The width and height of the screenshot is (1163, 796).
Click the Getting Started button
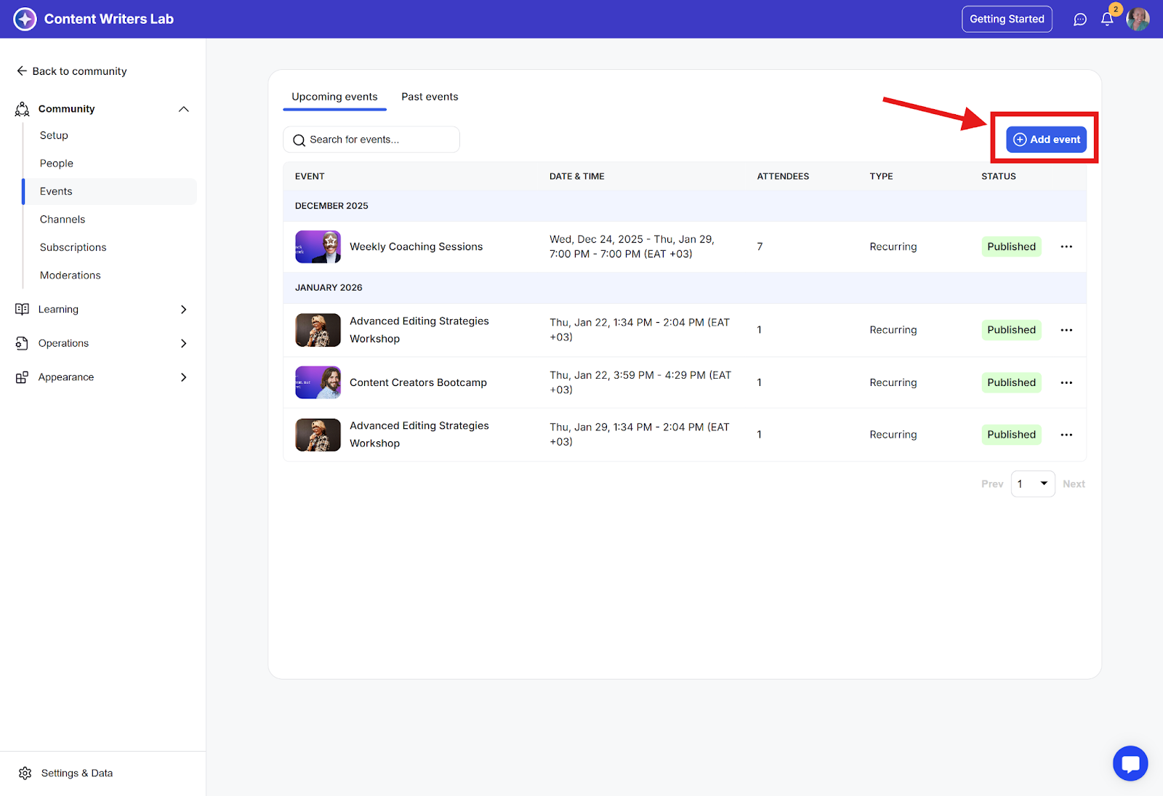point(1007,20)
